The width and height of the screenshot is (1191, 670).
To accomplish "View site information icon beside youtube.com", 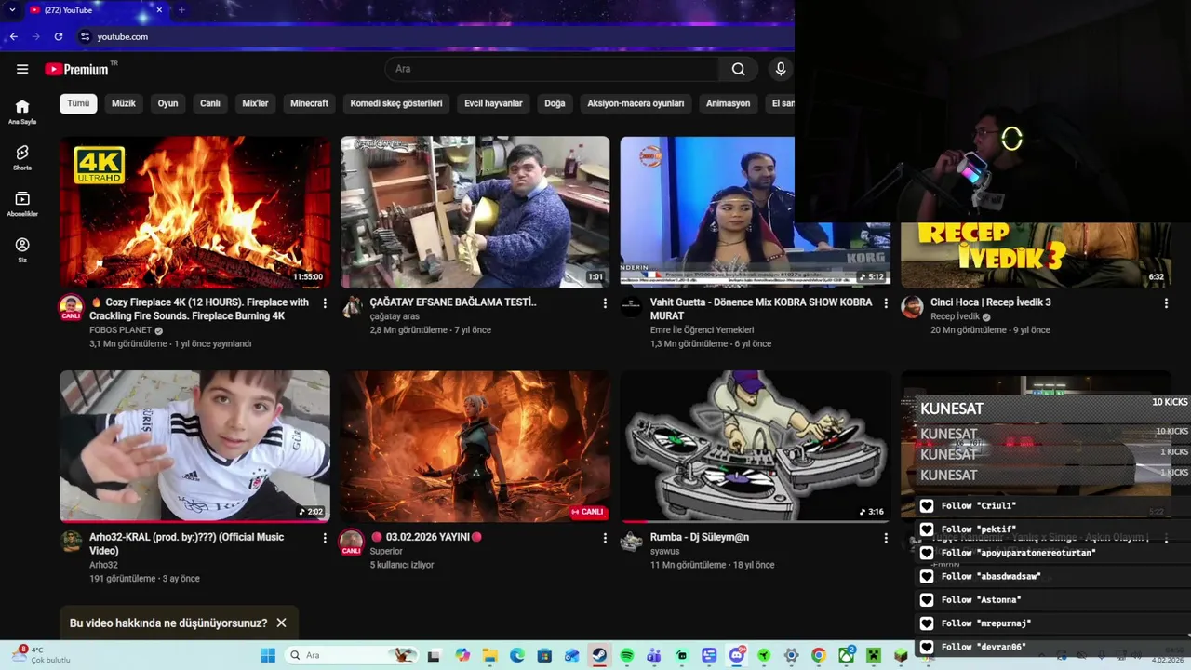I will point(85,36).
